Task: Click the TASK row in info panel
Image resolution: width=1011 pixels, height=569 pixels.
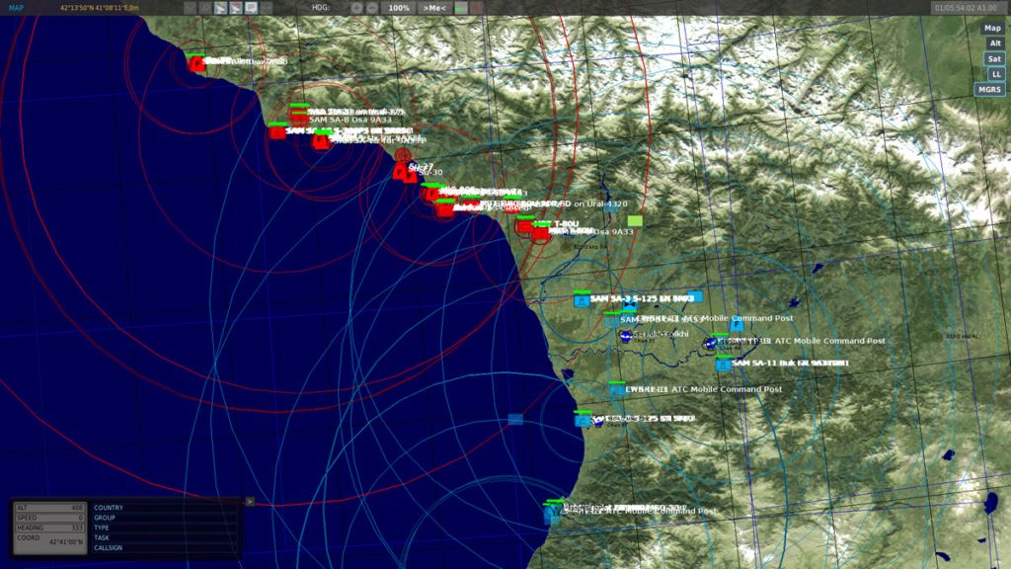Action: point(165,537)
